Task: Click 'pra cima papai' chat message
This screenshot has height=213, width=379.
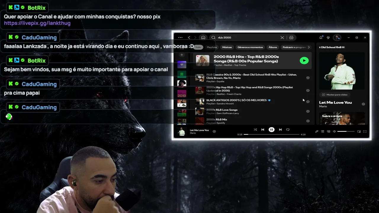Action: pyautogui.click(x=22, y=93)
